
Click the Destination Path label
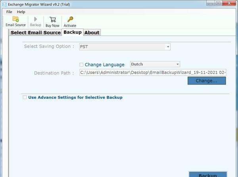pos(54,73)
